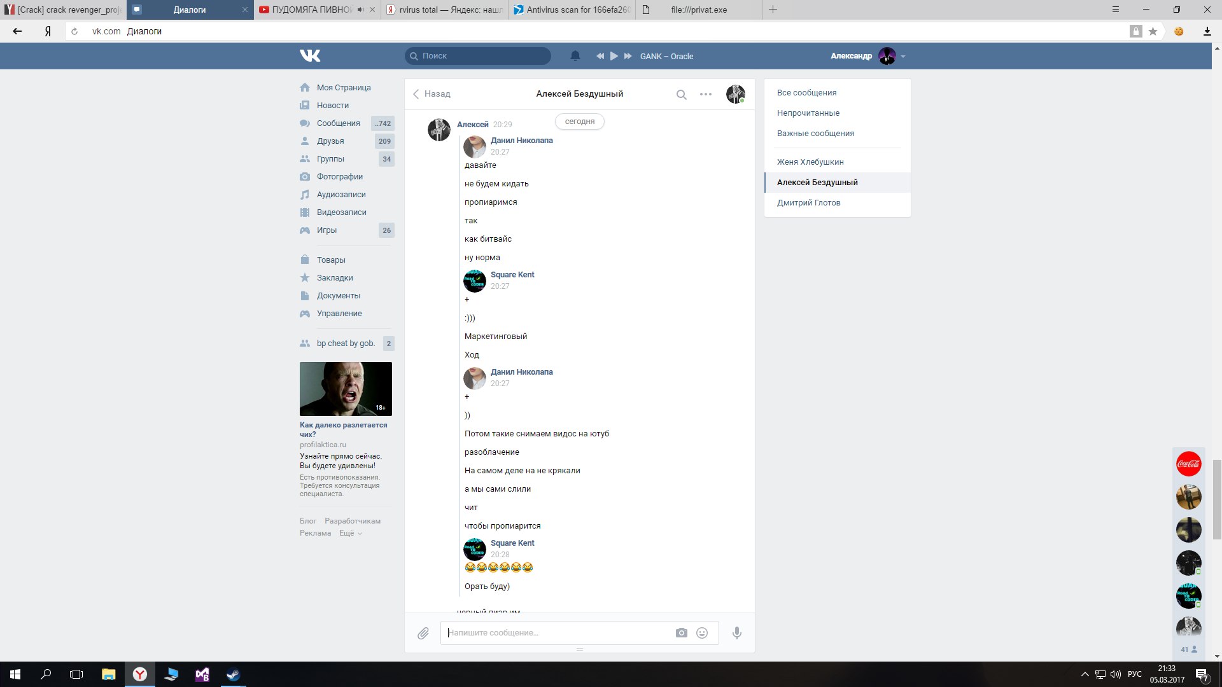Viewport: 1222px width, 687px height.
Task: Open the three-dots conversation actions menu
Action: point(706,94)
